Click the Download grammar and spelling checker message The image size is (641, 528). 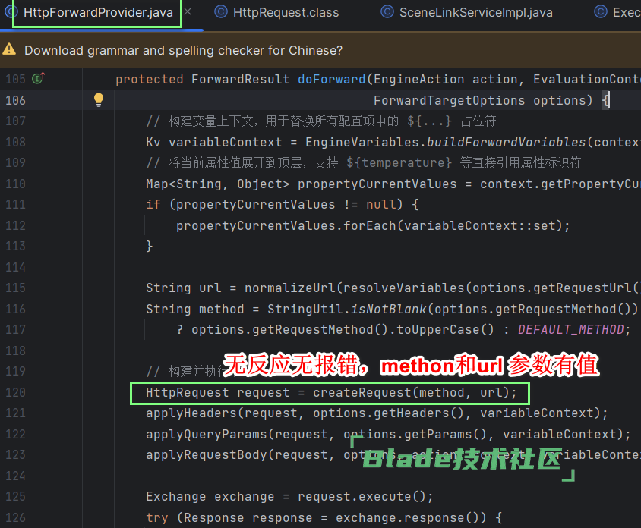tap(183, 50)
